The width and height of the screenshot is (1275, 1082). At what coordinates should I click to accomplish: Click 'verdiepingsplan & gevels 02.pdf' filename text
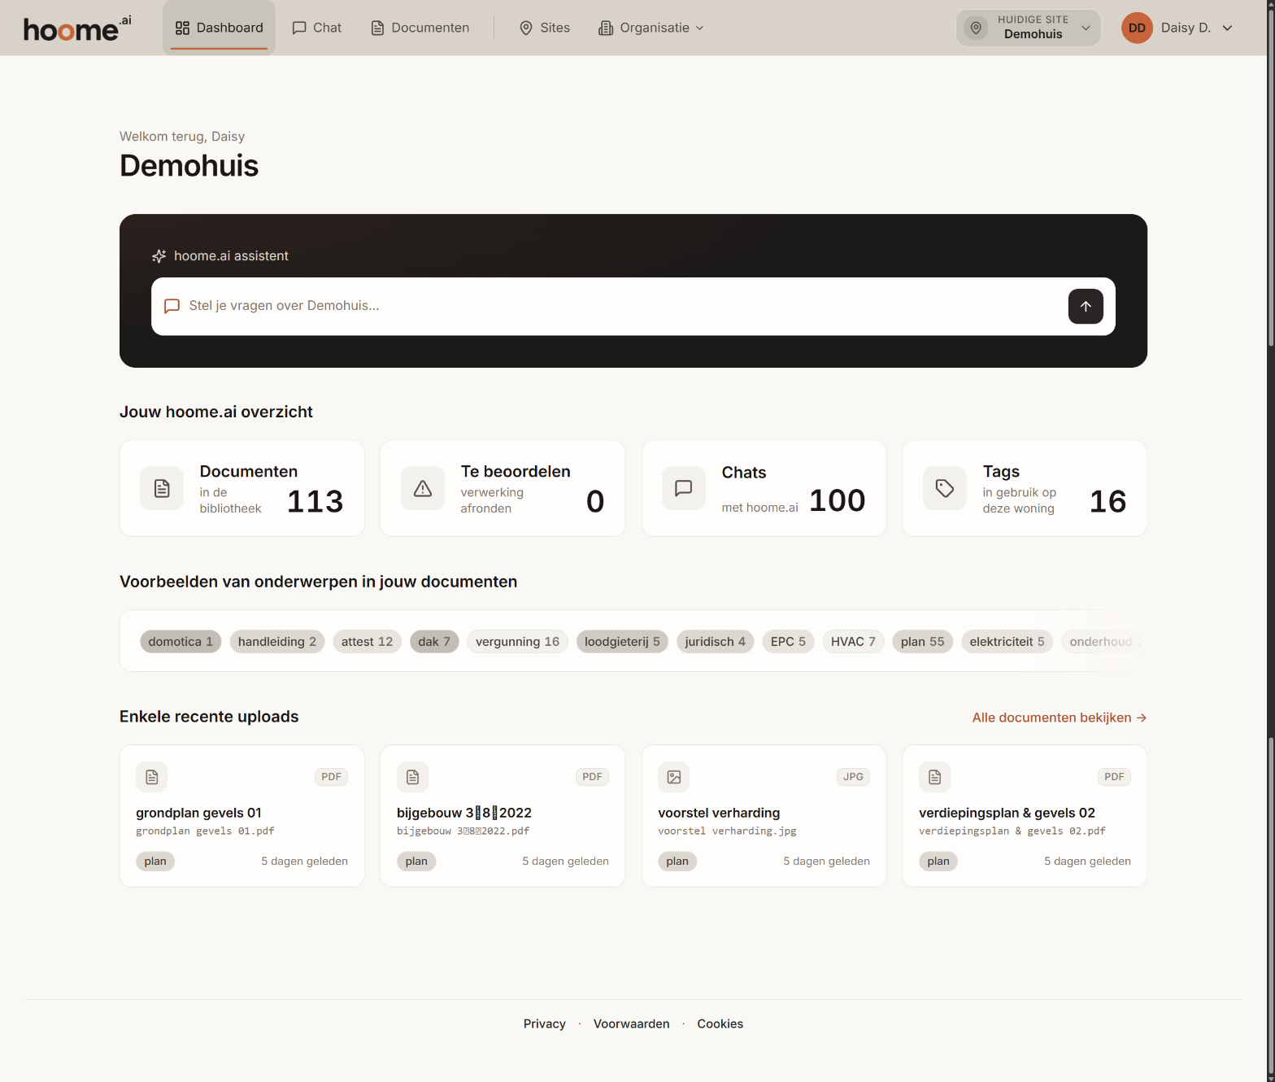click(x=1012, y=831)
